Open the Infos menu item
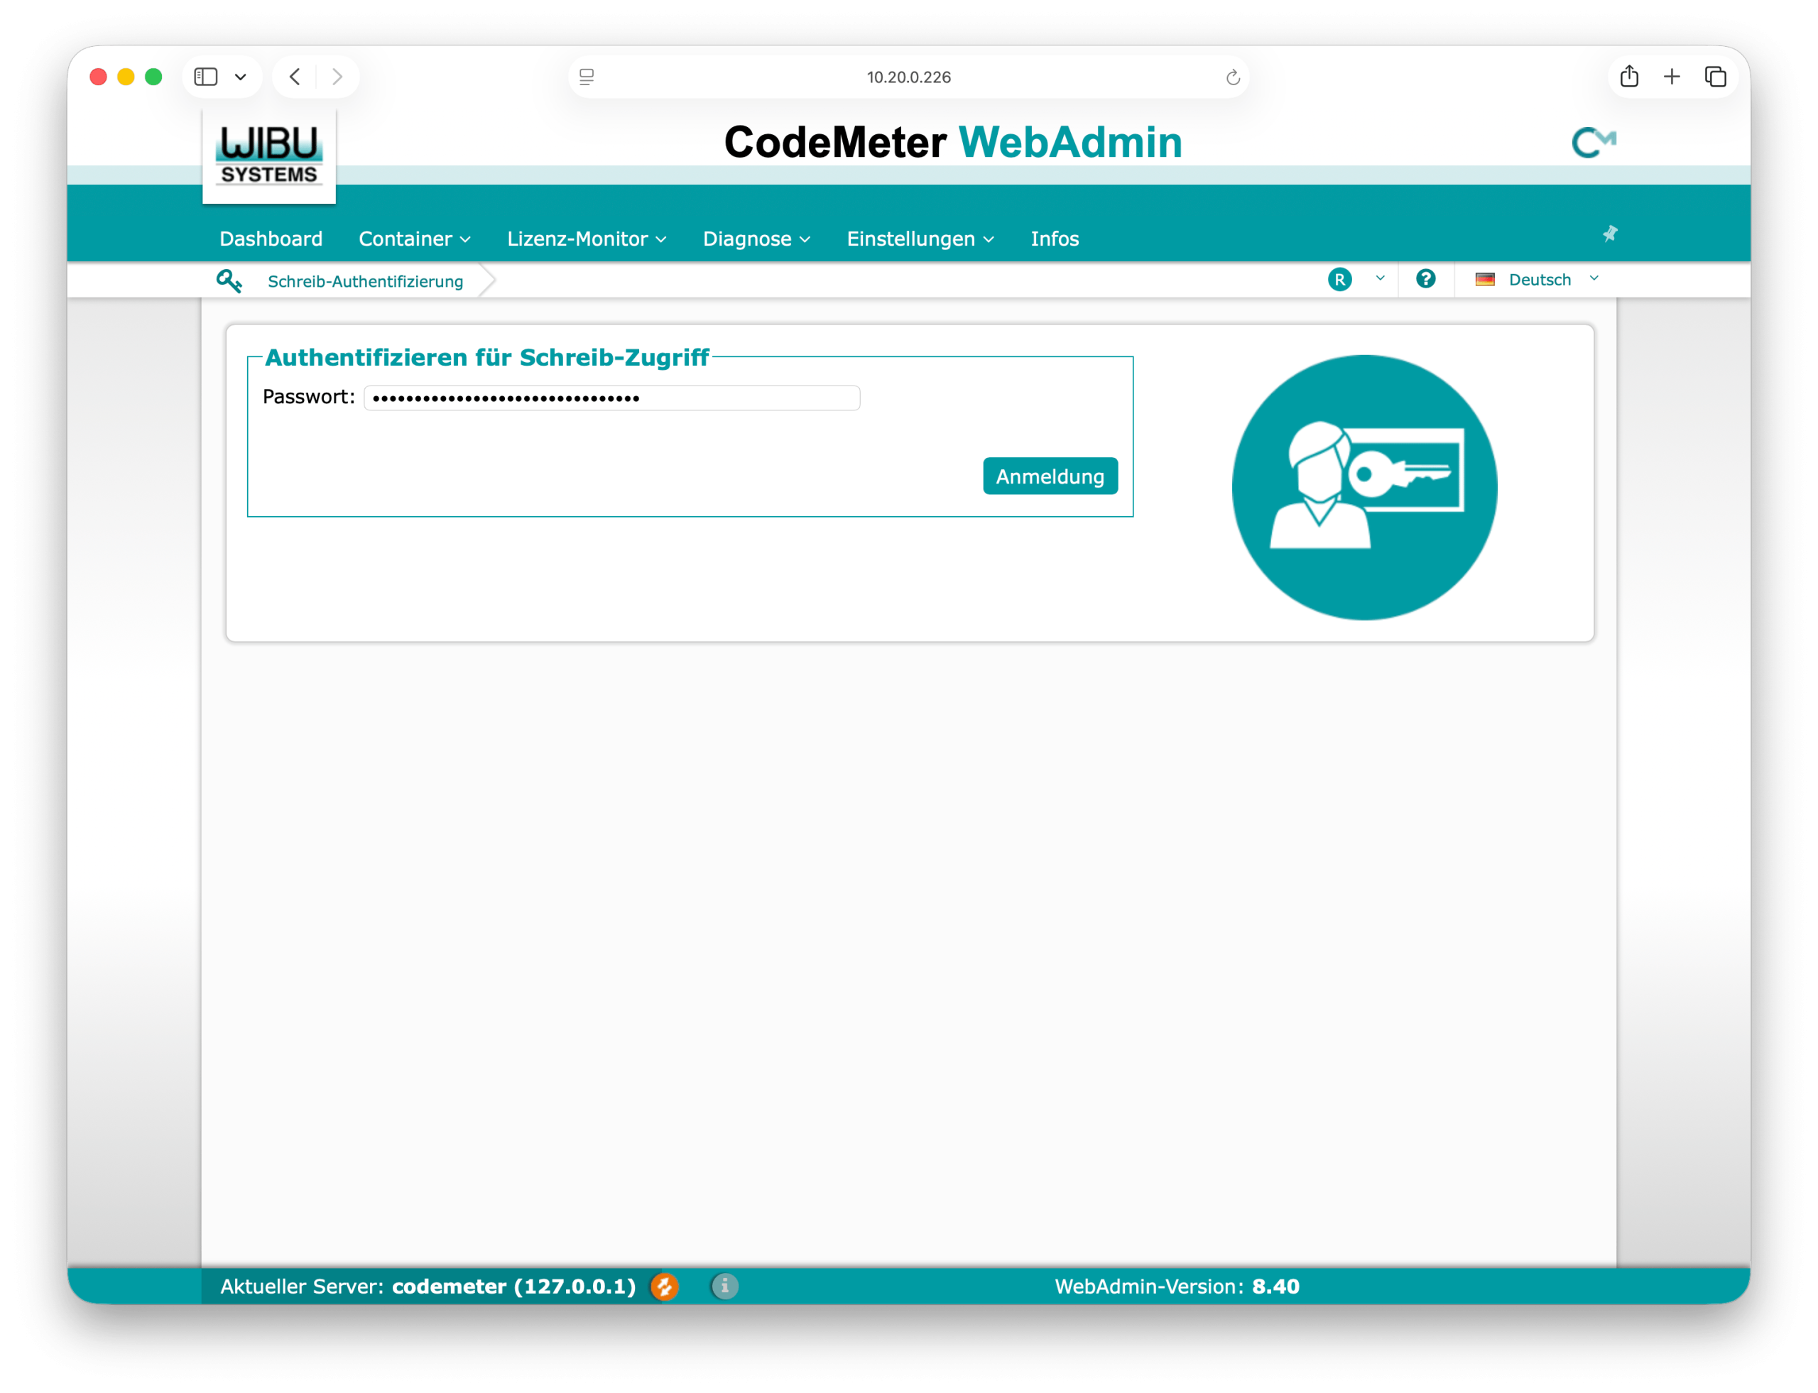 pos(1054,239)
